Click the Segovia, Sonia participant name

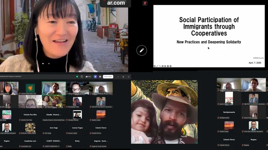101,141
